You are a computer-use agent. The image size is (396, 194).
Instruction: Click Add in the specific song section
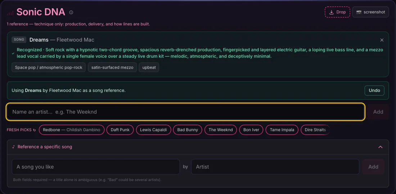click(373, 167)
